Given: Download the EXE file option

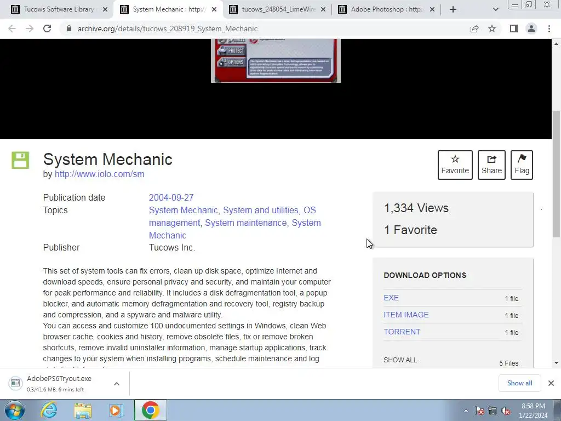Looking at the screenshot, I should 391,298.
